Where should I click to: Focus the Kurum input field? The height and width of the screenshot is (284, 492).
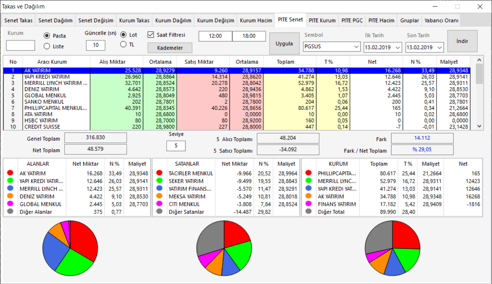pyautogui.click(x=20, y=45)
